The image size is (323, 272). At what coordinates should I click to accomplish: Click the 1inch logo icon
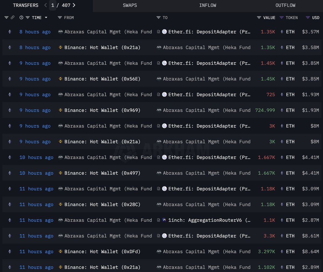coord(164,220)
